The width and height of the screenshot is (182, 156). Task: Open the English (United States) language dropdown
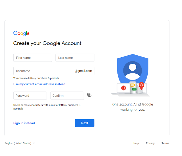click(x=20, y=143)
